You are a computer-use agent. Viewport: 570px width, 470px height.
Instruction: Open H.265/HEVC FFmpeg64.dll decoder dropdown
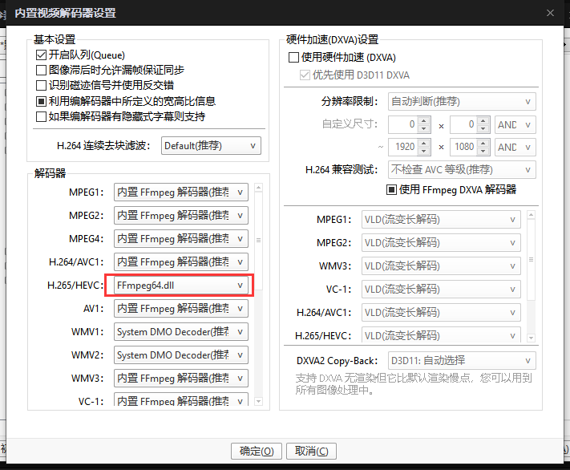click(x=181, y=286)
